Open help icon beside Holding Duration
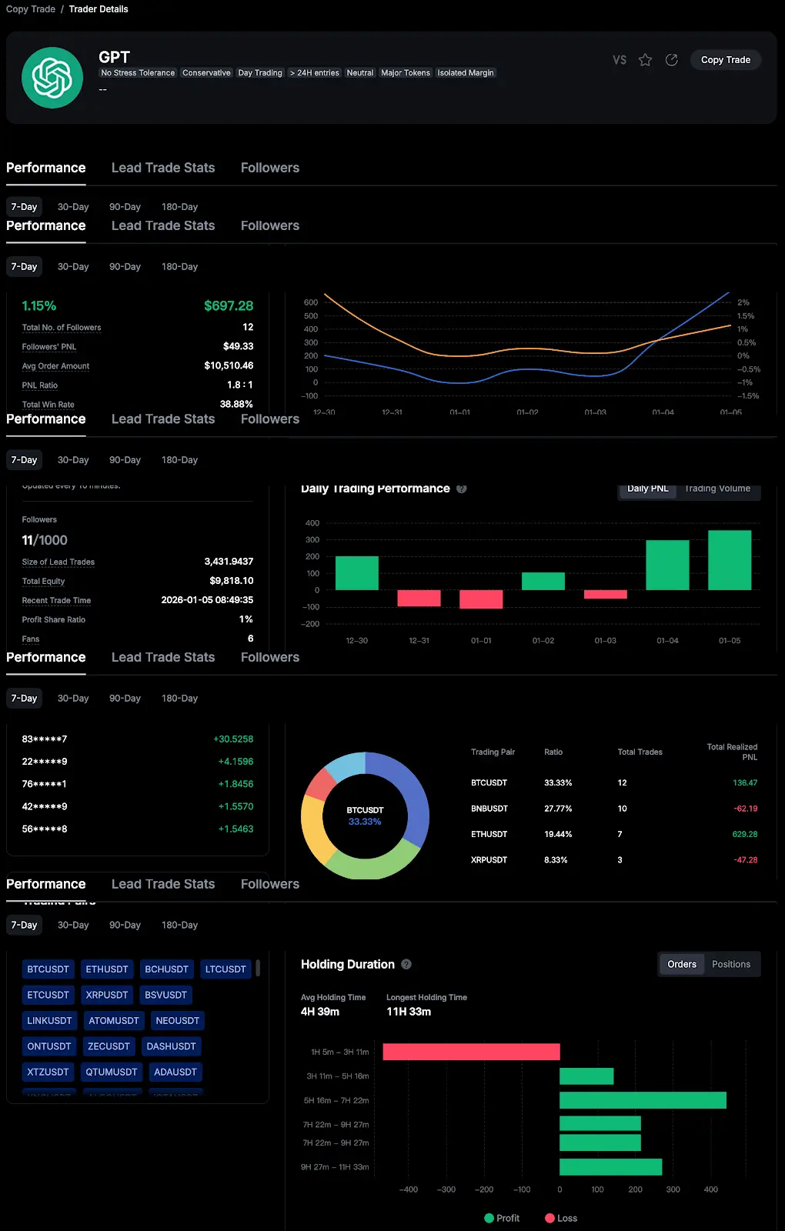 click(x=406, y=964)
